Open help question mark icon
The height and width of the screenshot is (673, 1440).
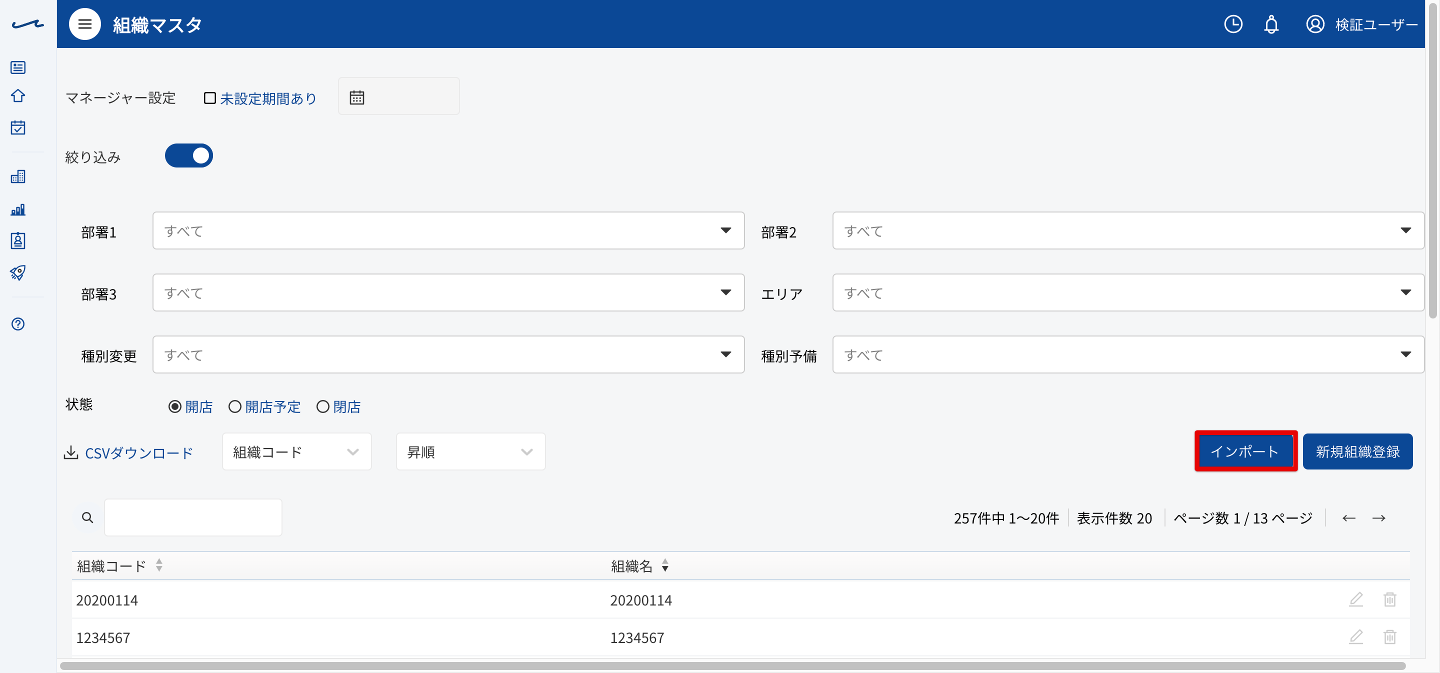click(x=18, y=324)
